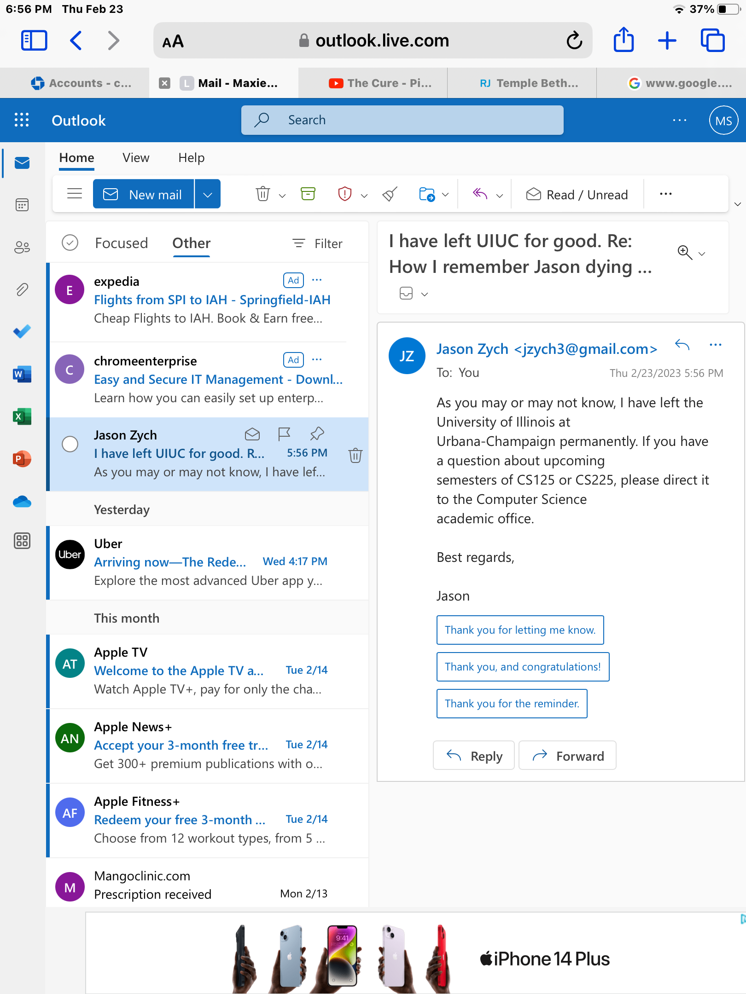Click the Reply button below message
This screenshot has height=994, width=746.
click(x=473, y=756)
